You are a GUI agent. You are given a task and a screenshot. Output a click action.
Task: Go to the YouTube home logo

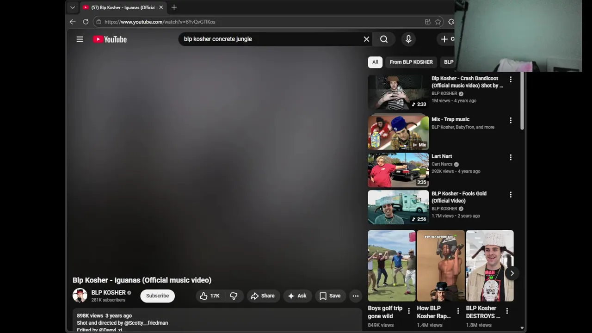[x=110, y=39]
